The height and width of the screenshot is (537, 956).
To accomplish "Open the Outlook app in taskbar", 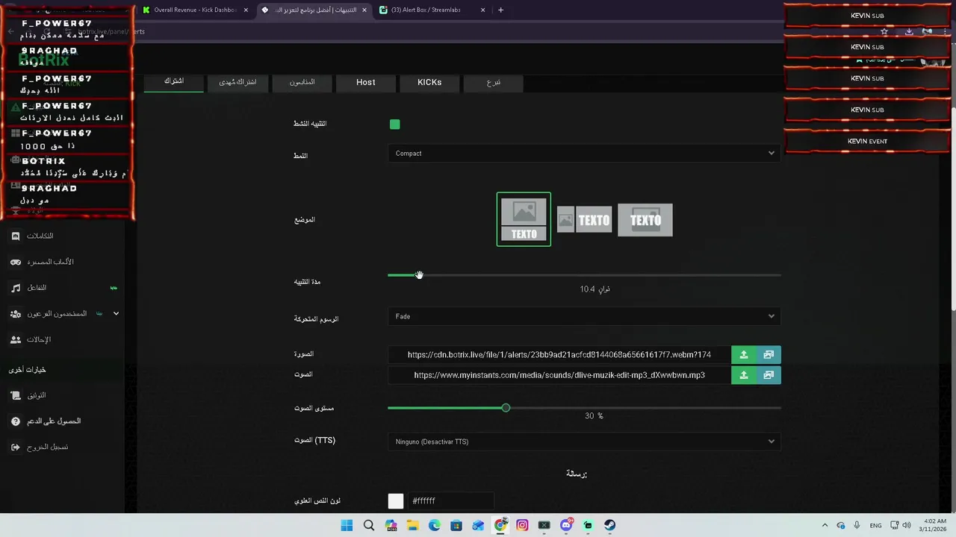I will point(478,526).
